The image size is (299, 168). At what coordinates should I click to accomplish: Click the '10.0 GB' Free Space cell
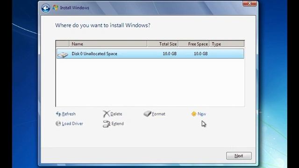tap(200, 54)
